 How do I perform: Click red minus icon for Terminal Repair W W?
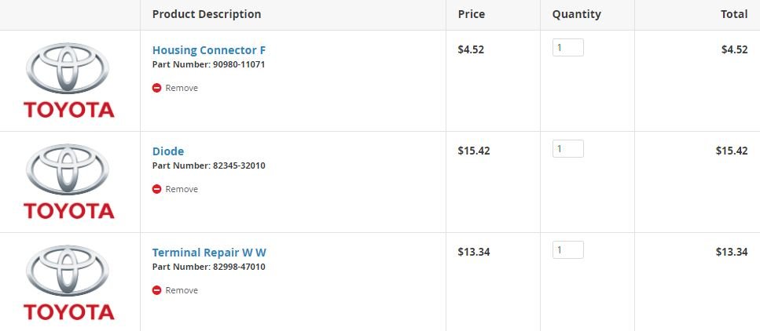[156, 290]
